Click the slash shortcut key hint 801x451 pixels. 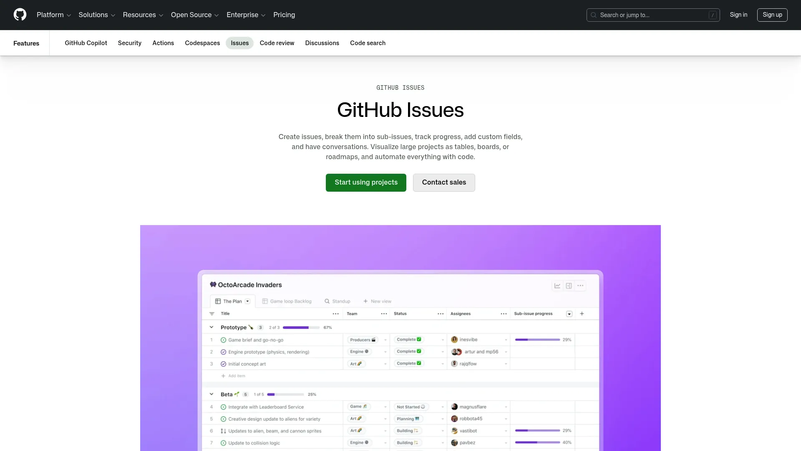click(713, 15)
